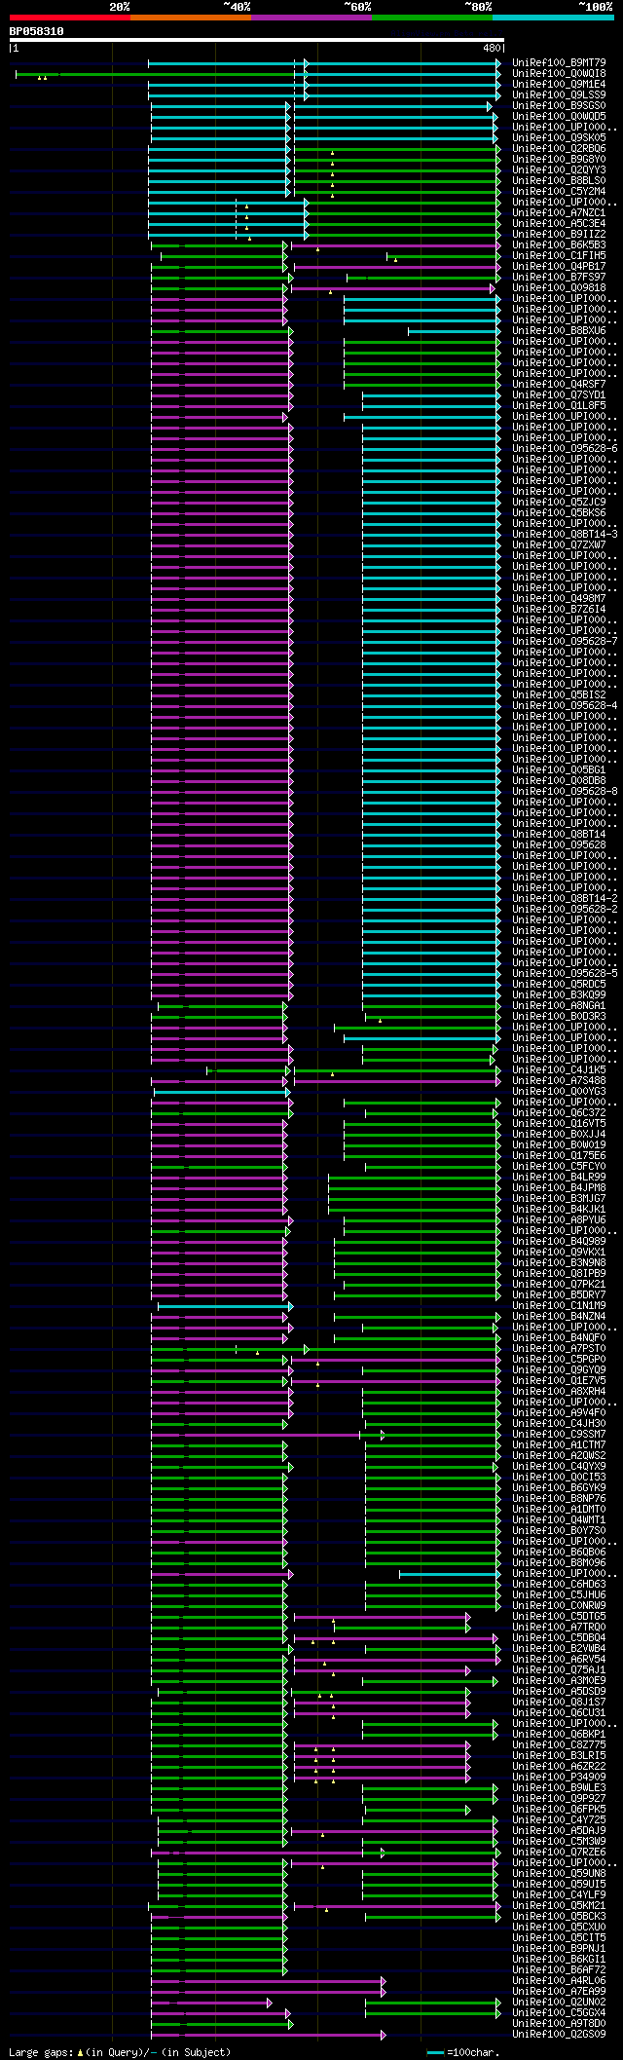Select the UniRef100_Q16VT5 row label

pyautogui.click(x=559, y=1123)
